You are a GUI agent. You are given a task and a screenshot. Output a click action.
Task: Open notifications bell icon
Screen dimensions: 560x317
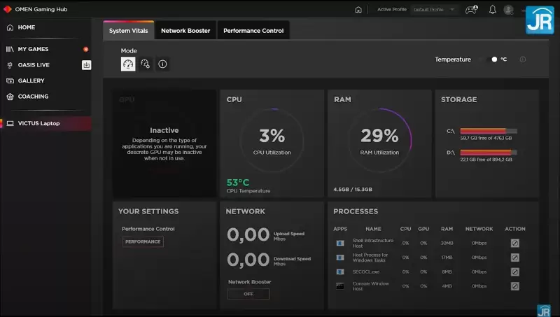(x=493, y=10)
